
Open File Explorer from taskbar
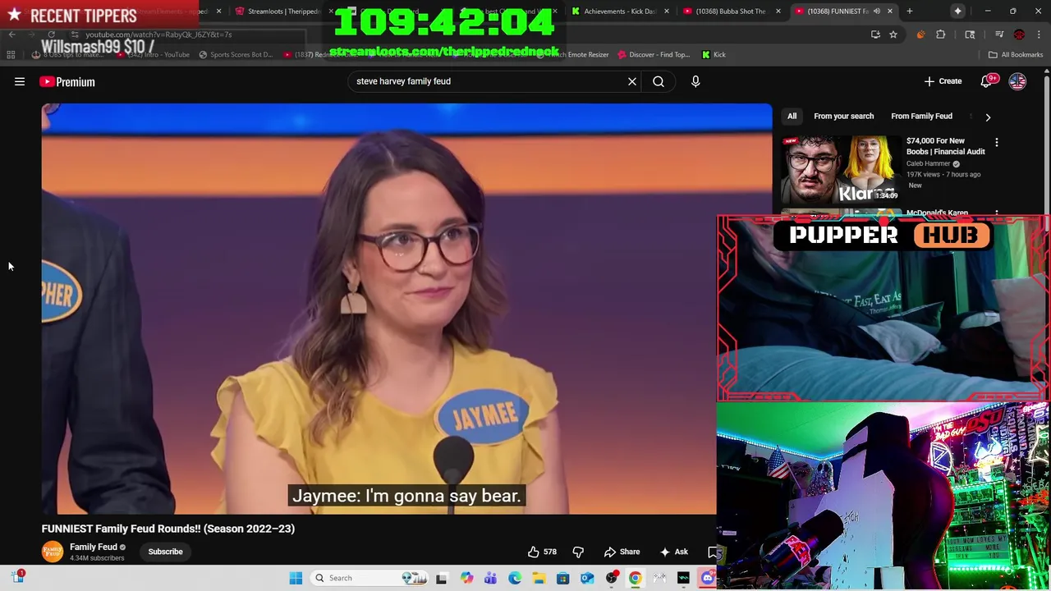539,578
